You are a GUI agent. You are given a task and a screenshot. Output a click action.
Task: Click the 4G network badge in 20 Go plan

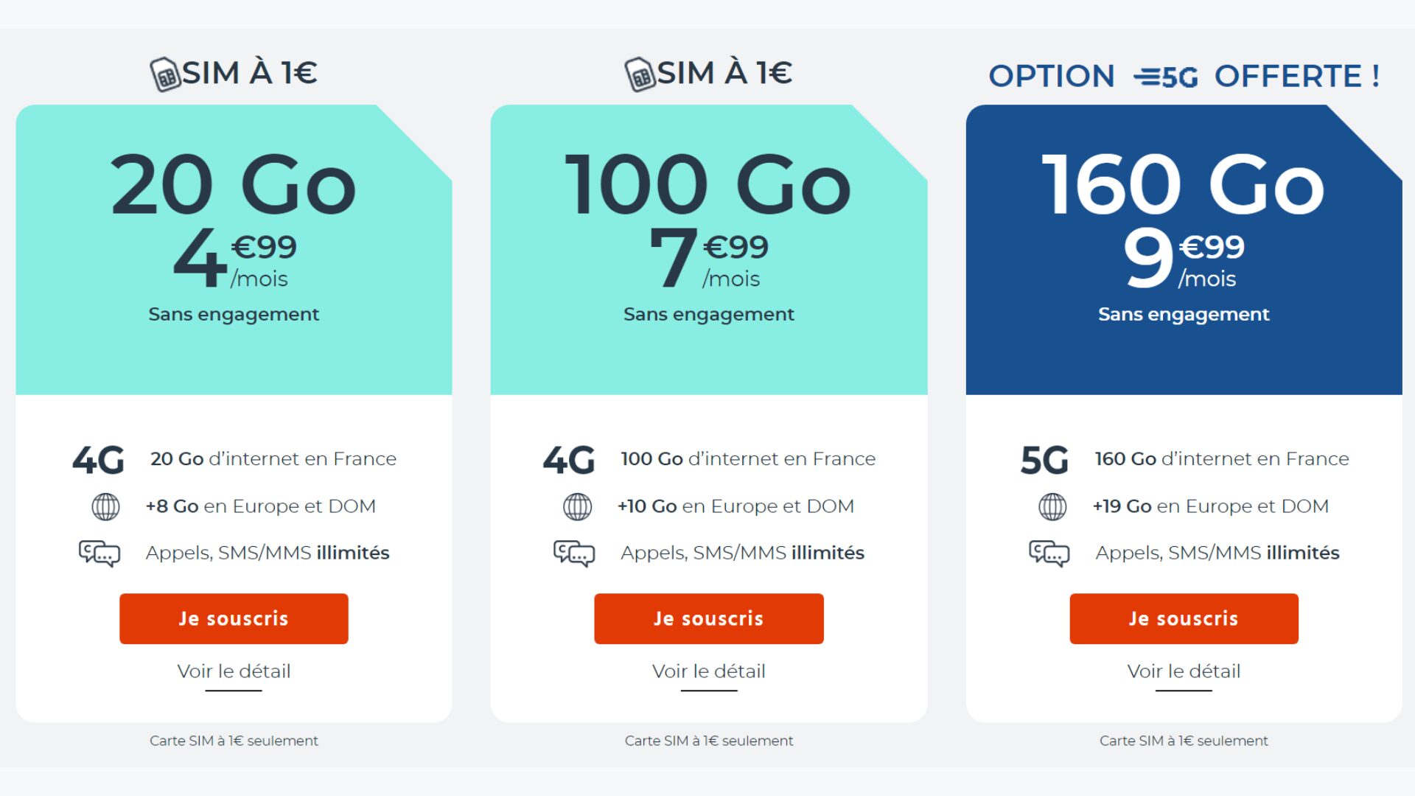tap(98, 460)
